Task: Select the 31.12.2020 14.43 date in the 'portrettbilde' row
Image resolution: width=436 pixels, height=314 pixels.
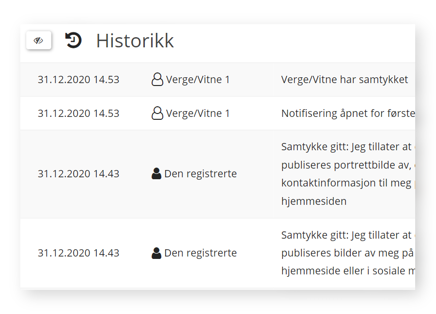Action: (x=78, y=174)
